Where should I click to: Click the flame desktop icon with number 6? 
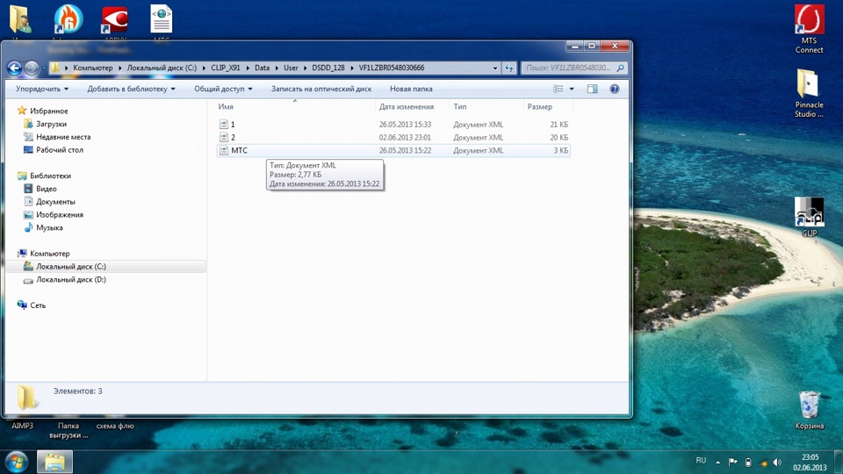point(68,18)
